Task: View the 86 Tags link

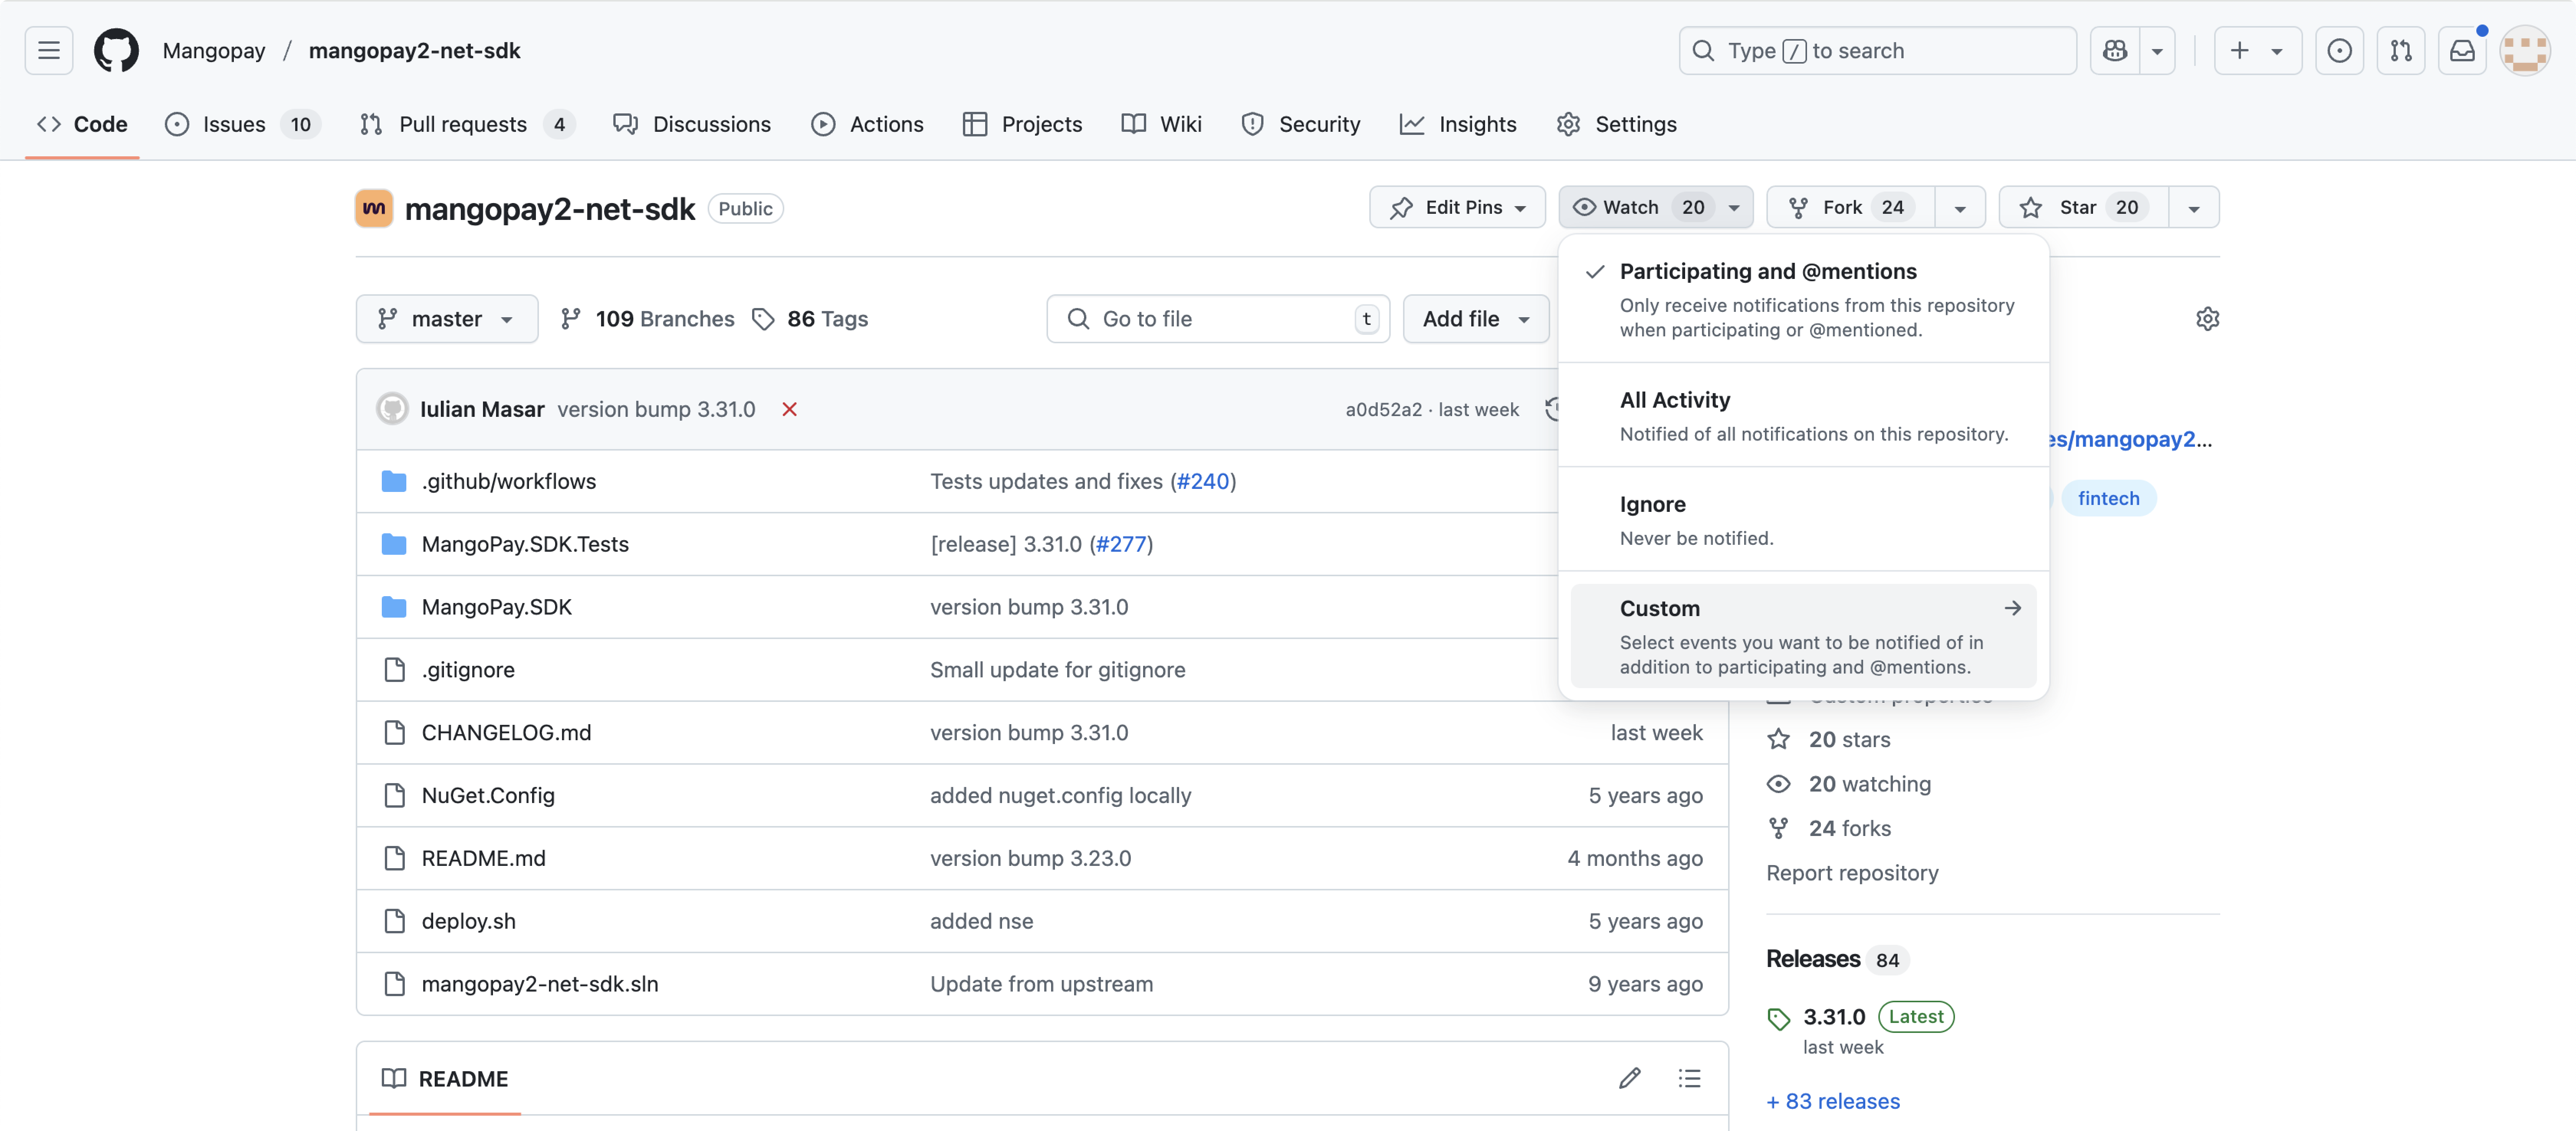Action: pyautogui.click(x=810, y=319)
